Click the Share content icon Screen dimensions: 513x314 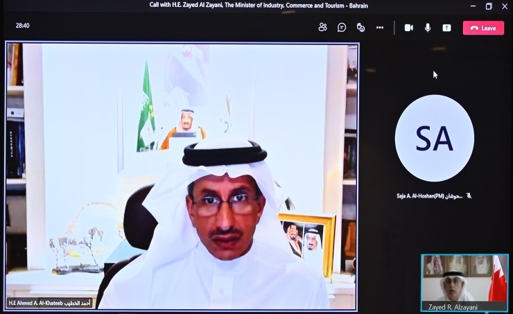[x=446, y=28]
